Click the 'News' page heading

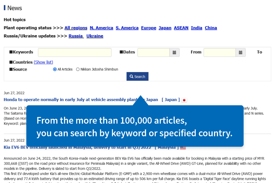tap(14, 8)
